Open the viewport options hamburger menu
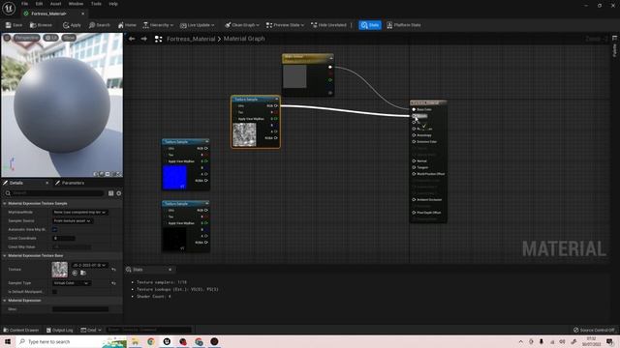 pyautogui.click(x=7, y=38)
